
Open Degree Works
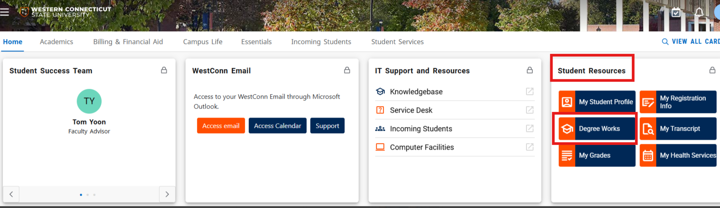pos(596,129)
